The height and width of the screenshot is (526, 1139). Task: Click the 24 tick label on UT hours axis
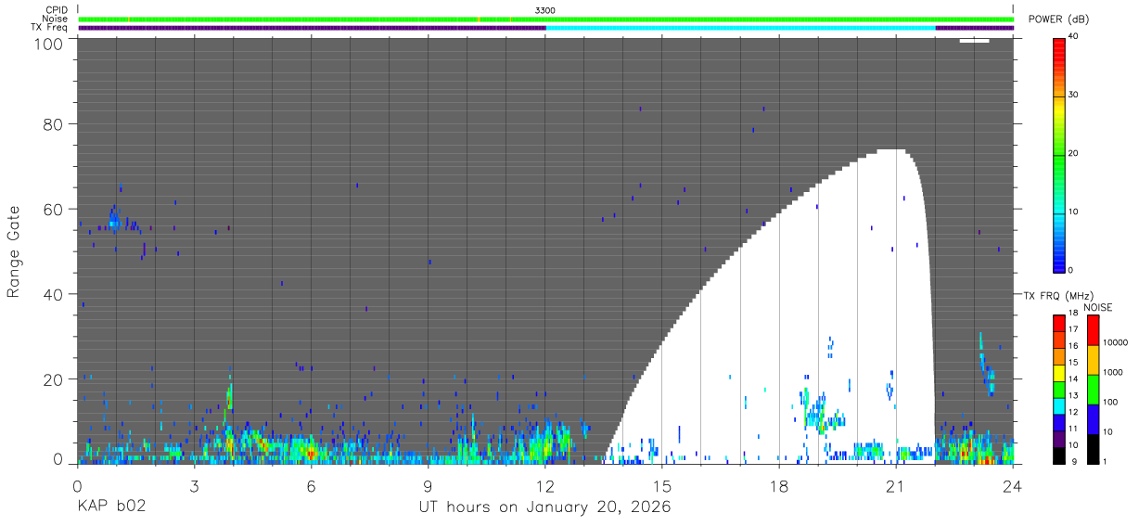click(x=1013, y=487)
